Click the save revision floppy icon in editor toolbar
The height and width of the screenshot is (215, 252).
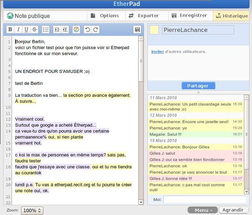point(138,30)
